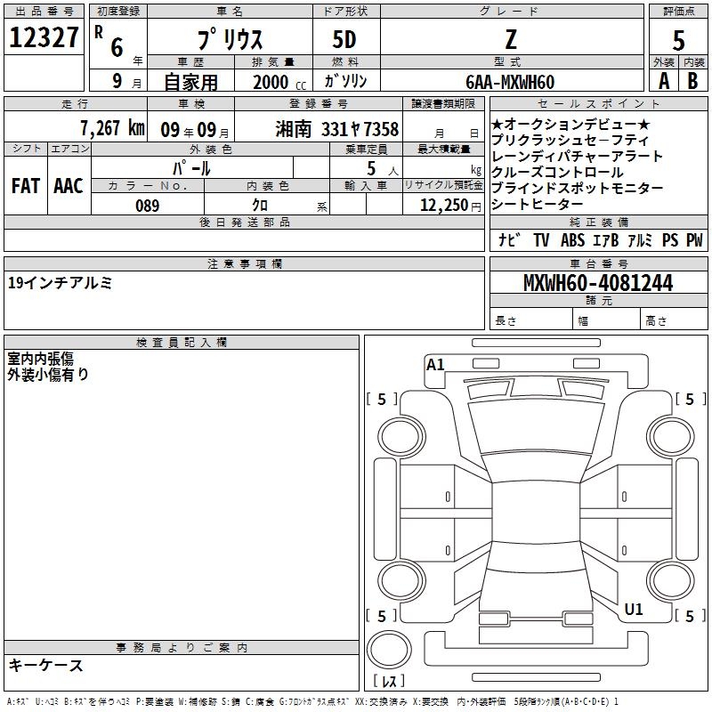
Task: Select lot number 12327
Action: click(x=44, y=37)
